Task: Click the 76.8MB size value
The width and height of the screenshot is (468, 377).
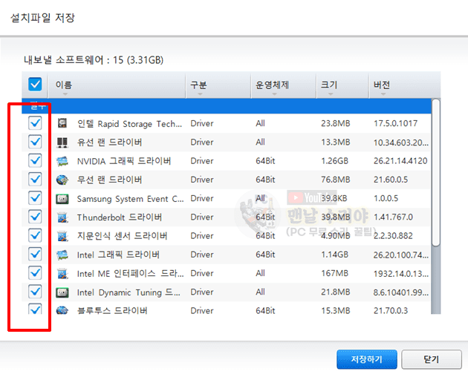Action: point(336,180)
